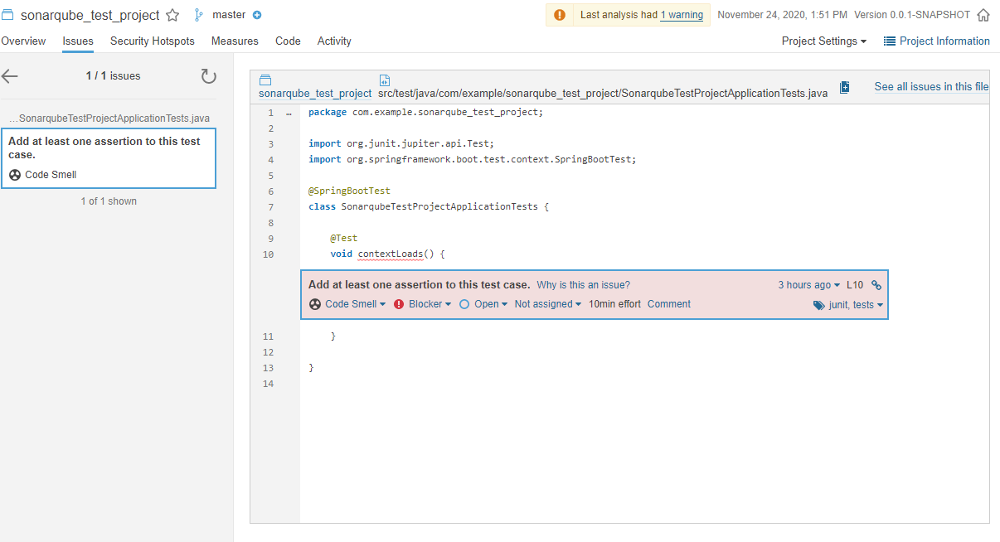Click line number 6
Screen dimensions: 1000x542
tap(270, 191)
